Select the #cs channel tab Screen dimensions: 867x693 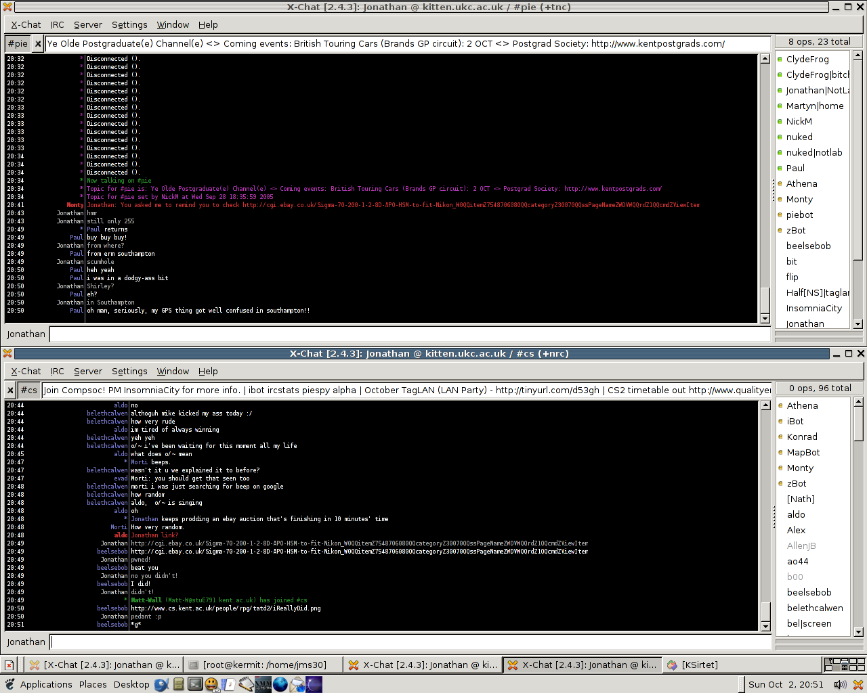pyautogui.click(x=28, y=390)
